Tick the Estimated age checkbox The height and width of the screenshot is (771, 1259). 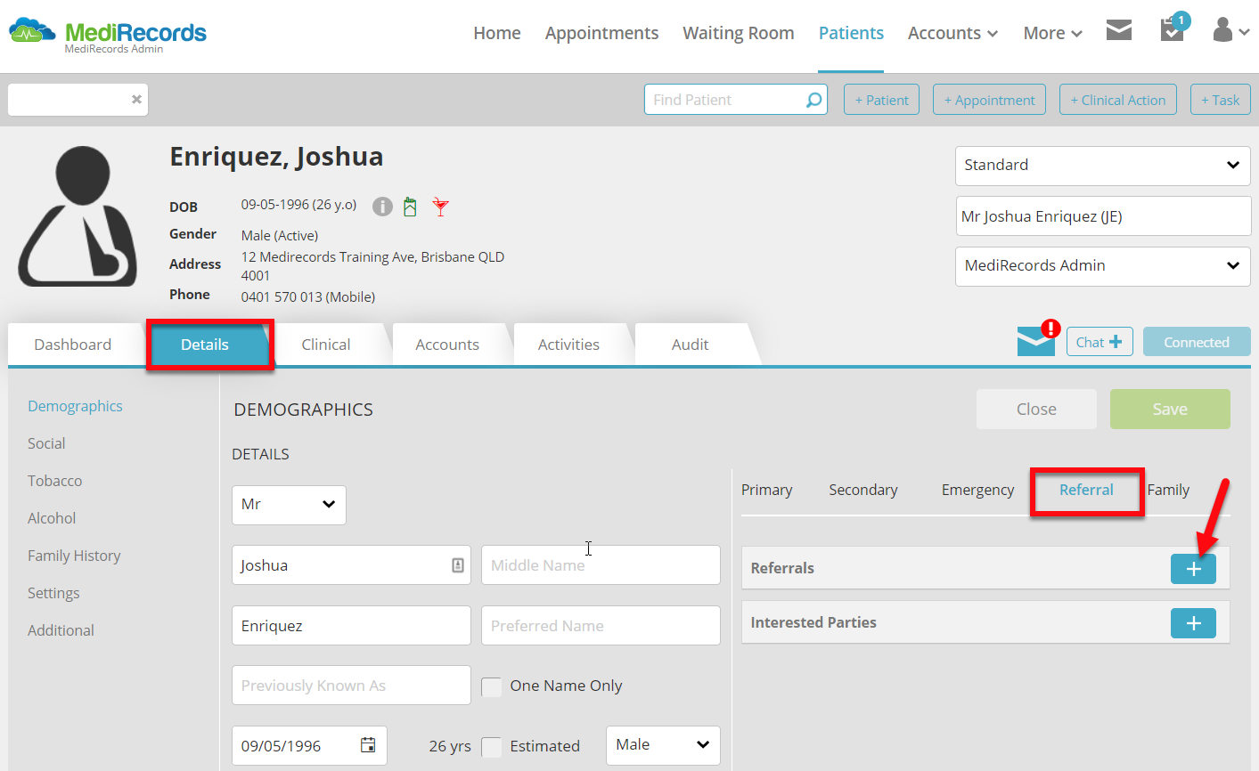(x=491, y=747)
